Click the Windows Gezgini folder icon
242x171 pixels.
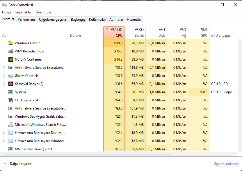[11, 43]
